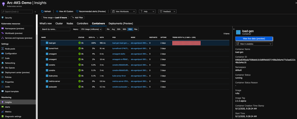Viewport: 297px width, 119px height.
Task: Switch to the Controllers tab
Action: pyautogui.click(x=82, y=24)
